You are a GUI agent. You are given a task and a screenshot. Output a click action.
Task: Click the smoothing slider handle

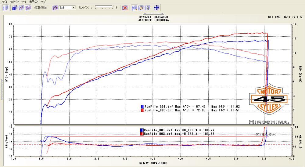113,7
